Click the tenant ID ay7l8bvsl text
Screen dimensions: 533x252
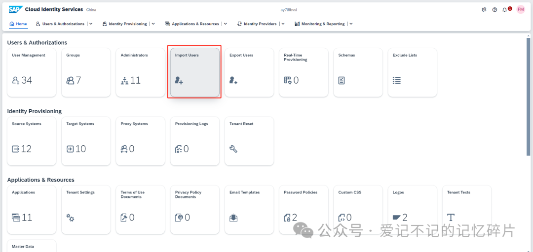pos(289,10)
